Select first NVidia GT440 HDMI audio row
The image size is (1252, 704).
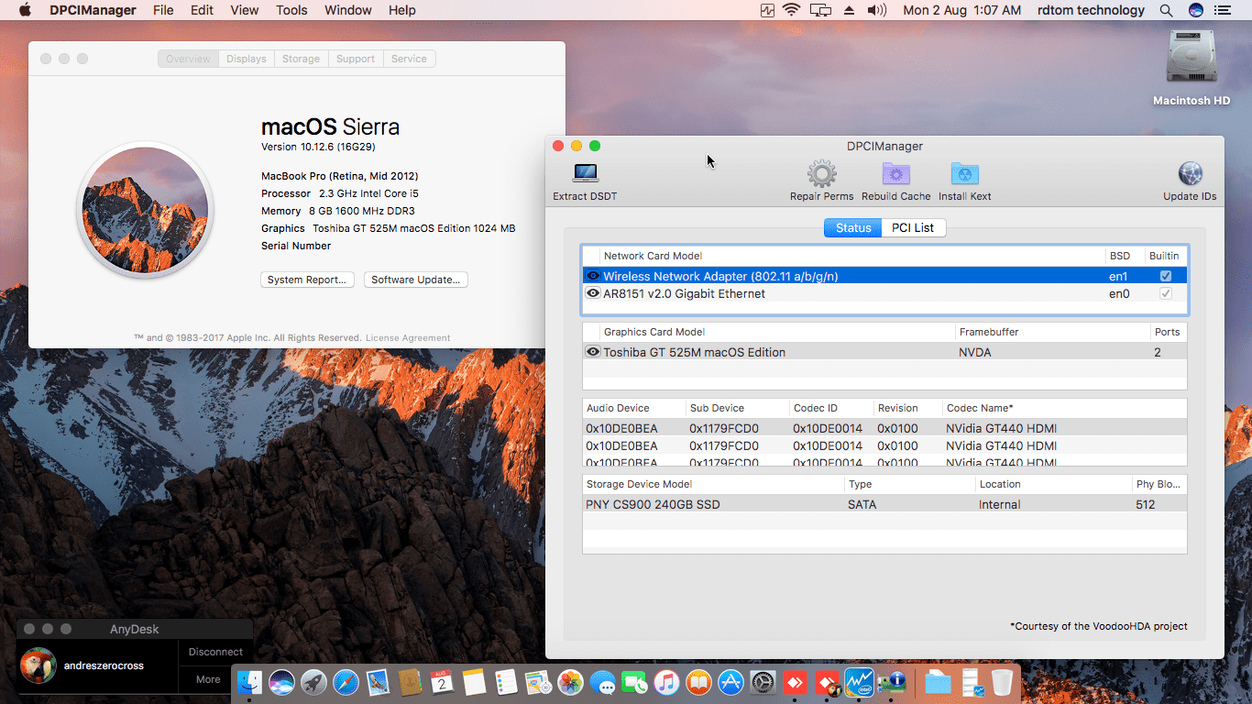pos(884,428)
